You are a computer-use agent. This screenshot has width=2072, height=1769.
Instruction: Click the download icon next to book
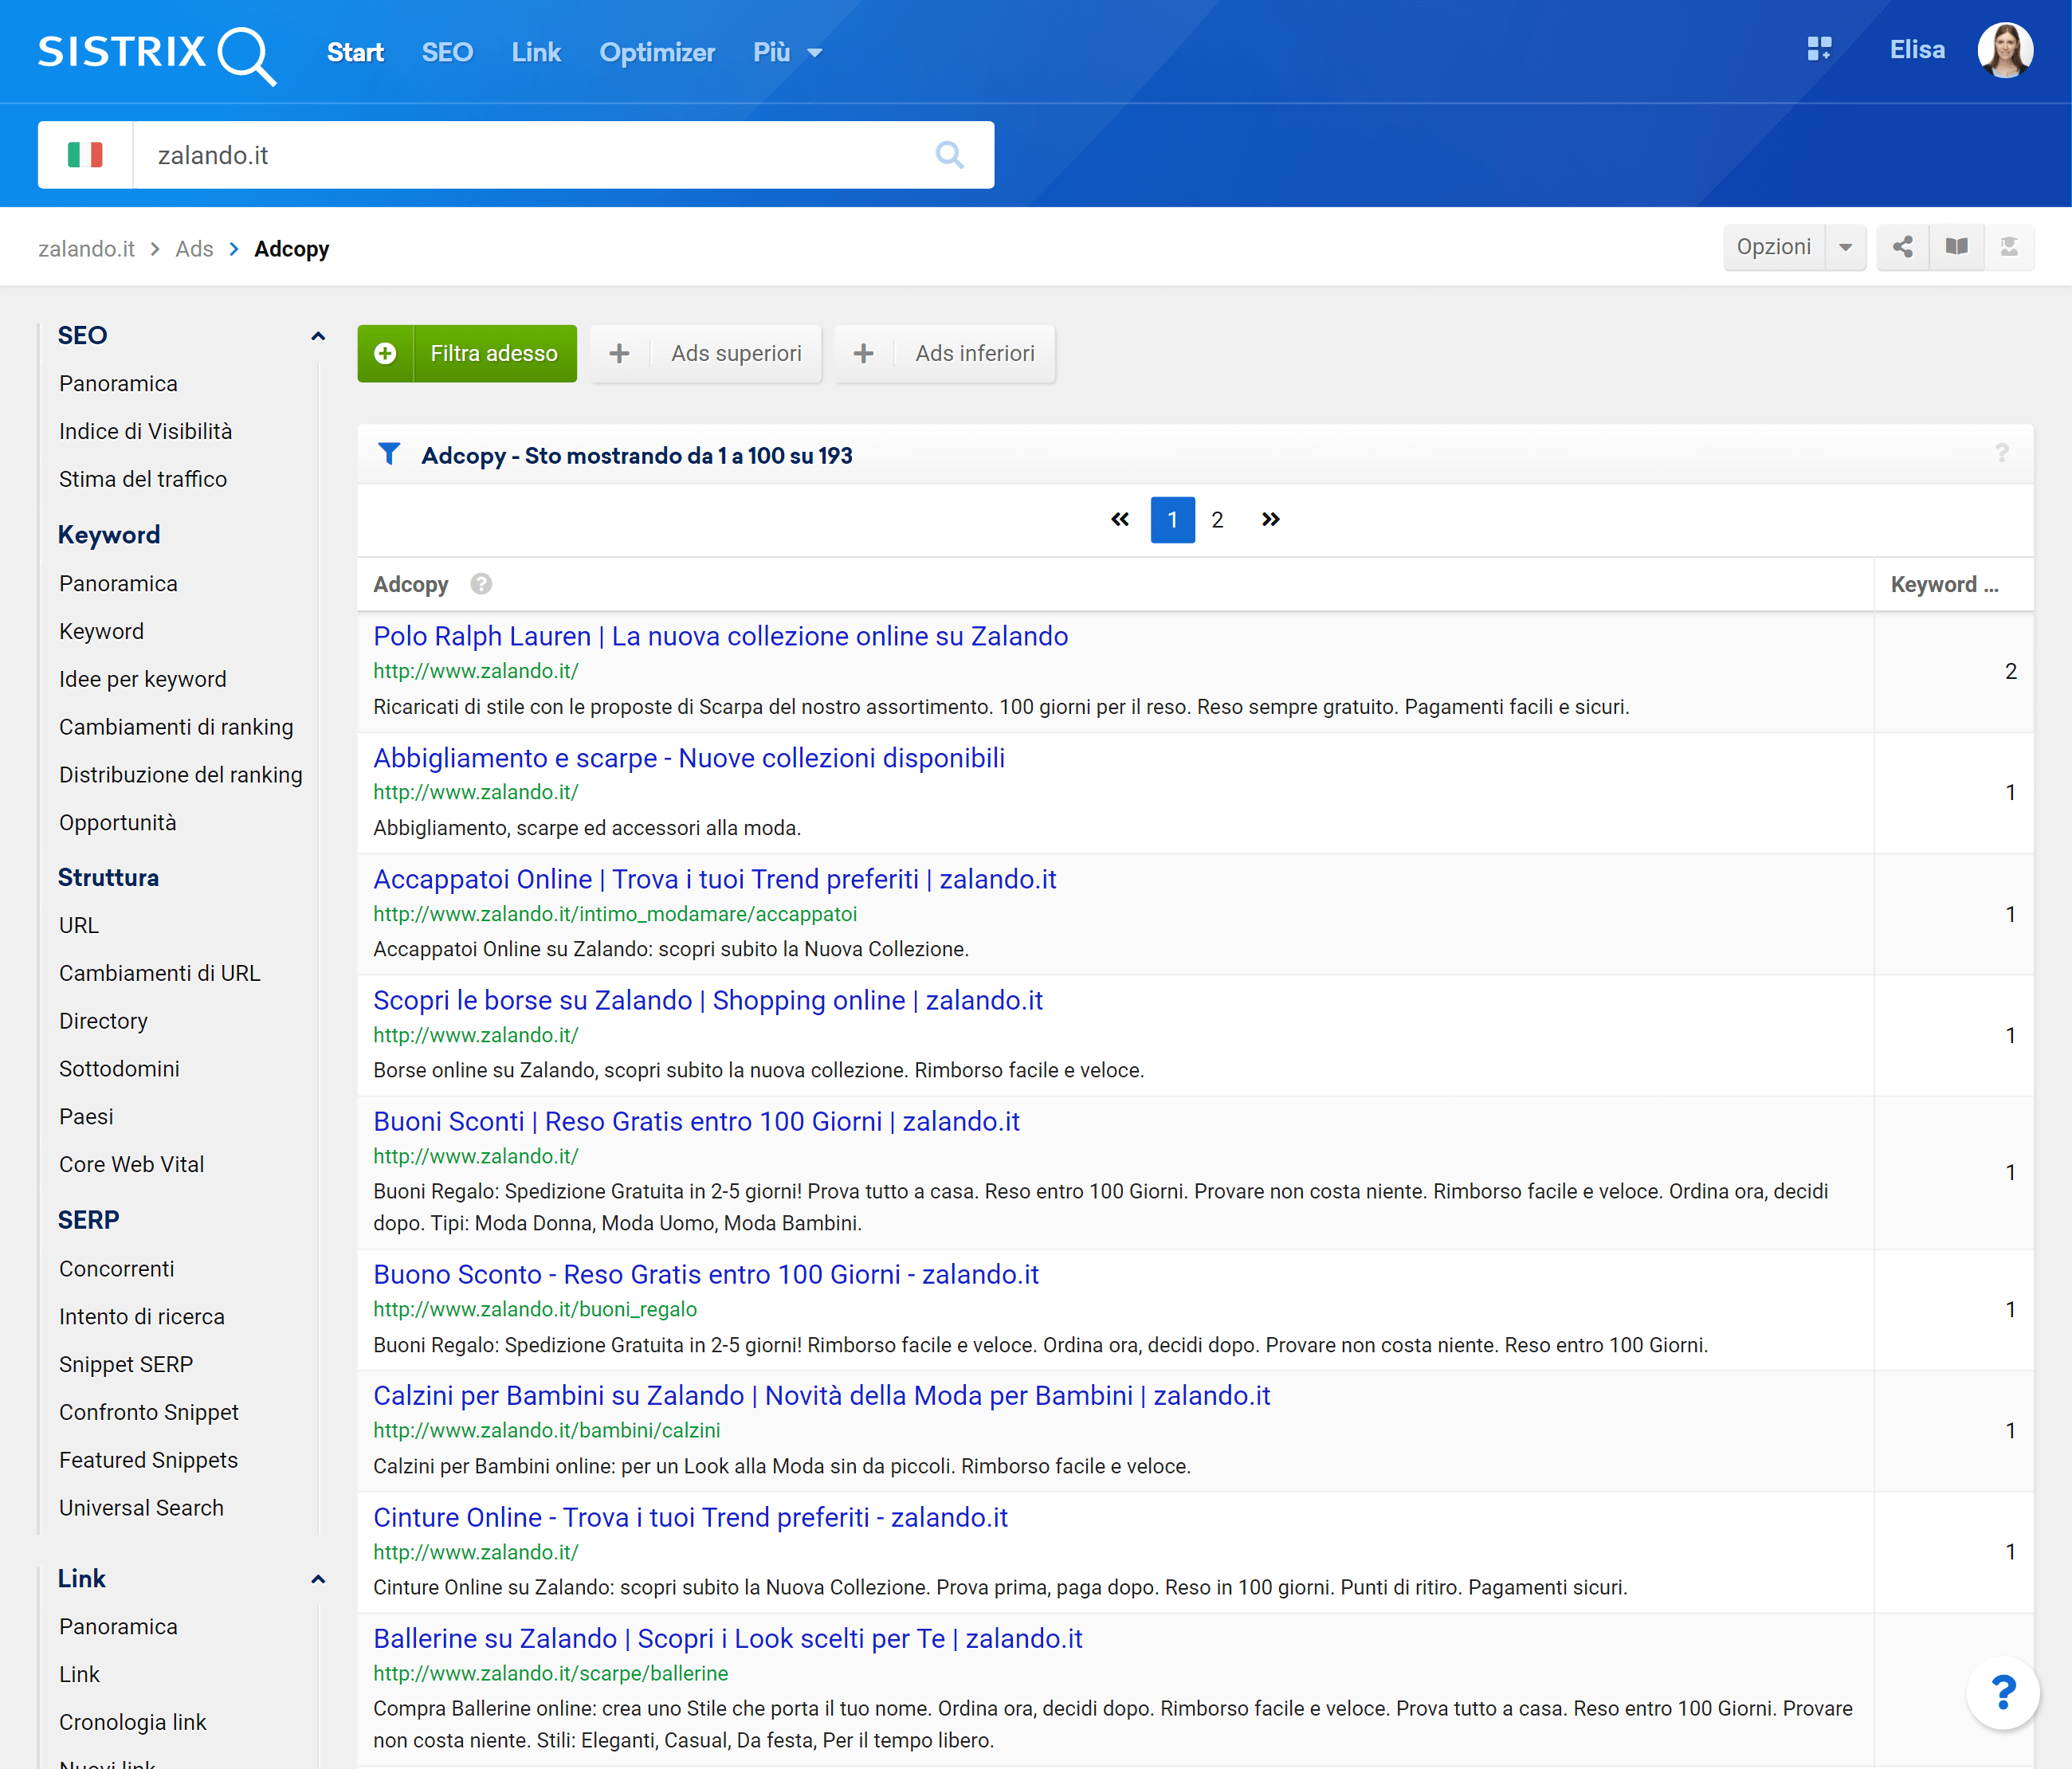[2009, 247]
